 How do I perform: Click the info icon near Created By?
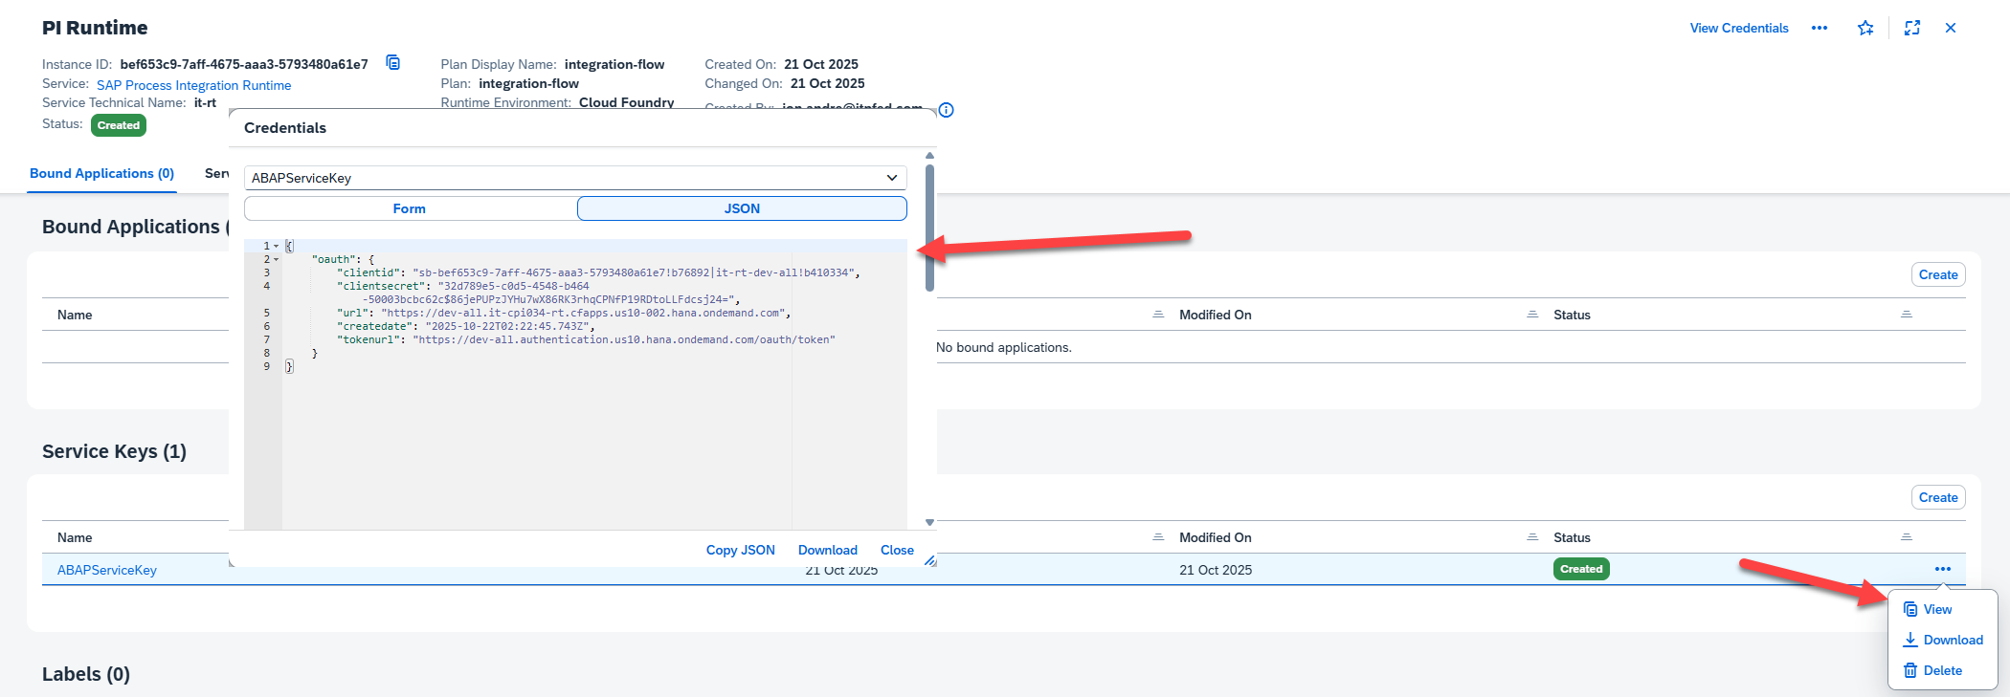pos(946,110)
